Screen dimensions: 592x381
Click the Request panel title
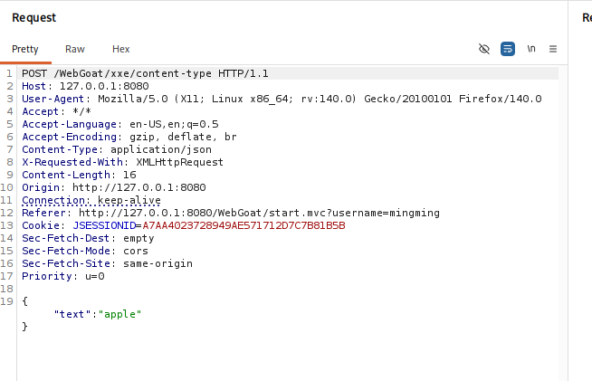click(x=34, y=18)
